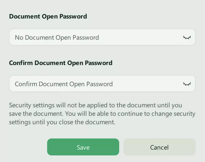Toggle the closed-eye icon in the confirm field
Screen dimensions: 205x162
point(187,84)
